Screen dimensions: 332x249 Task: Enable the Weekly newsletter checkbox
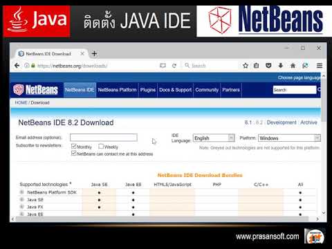(101, 146)
